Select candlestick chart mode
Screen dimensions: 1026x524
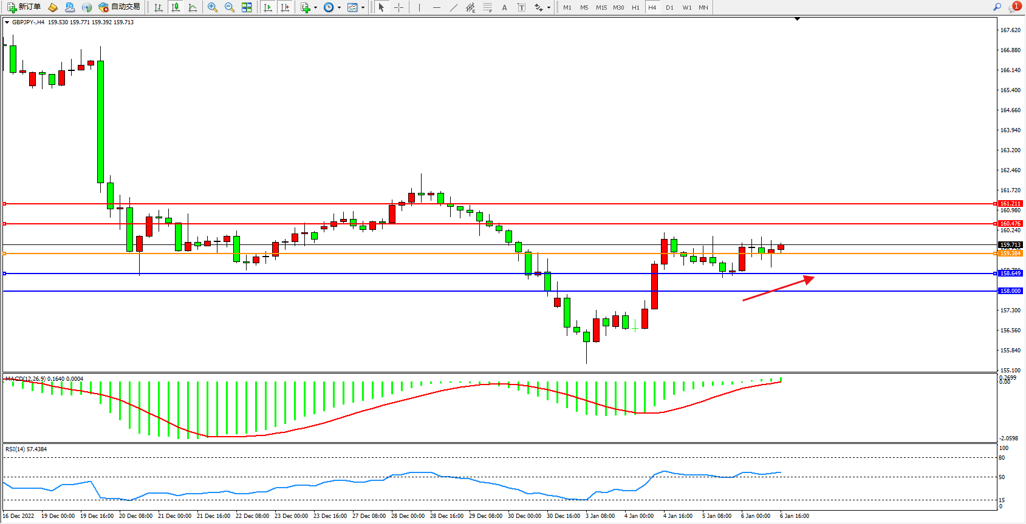coord(176,7)
